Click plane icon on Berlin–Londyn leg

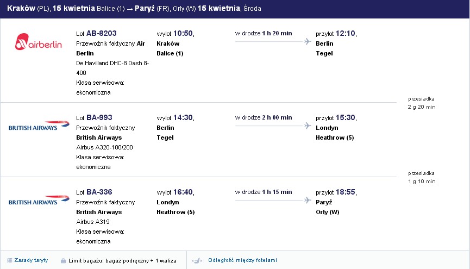click(308, 126)
